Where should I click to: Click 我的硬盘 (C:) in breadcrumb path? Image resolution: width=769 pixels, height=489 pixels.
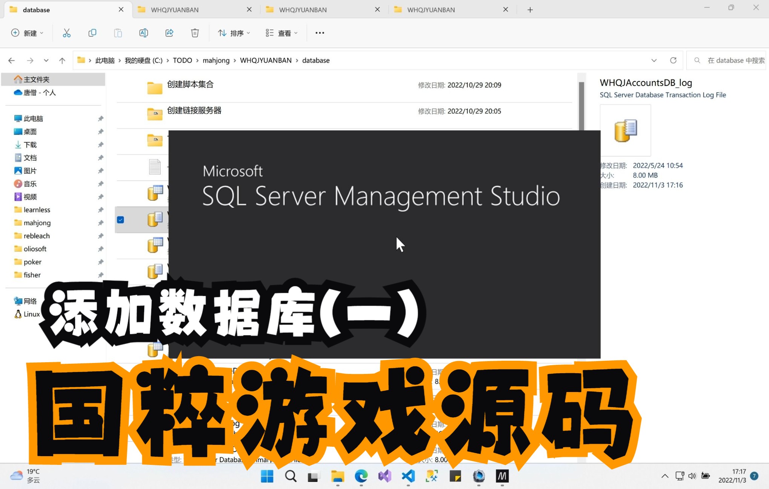tap(143, 60)
